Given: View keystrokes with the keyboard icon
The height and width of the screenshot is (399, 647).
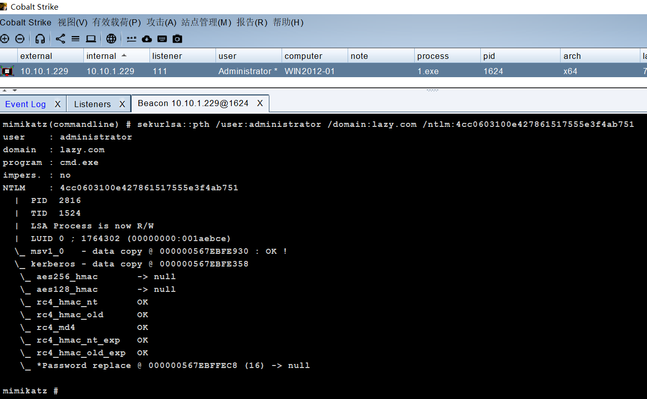Looking at the screenshot, I should (x=162, y=39).
